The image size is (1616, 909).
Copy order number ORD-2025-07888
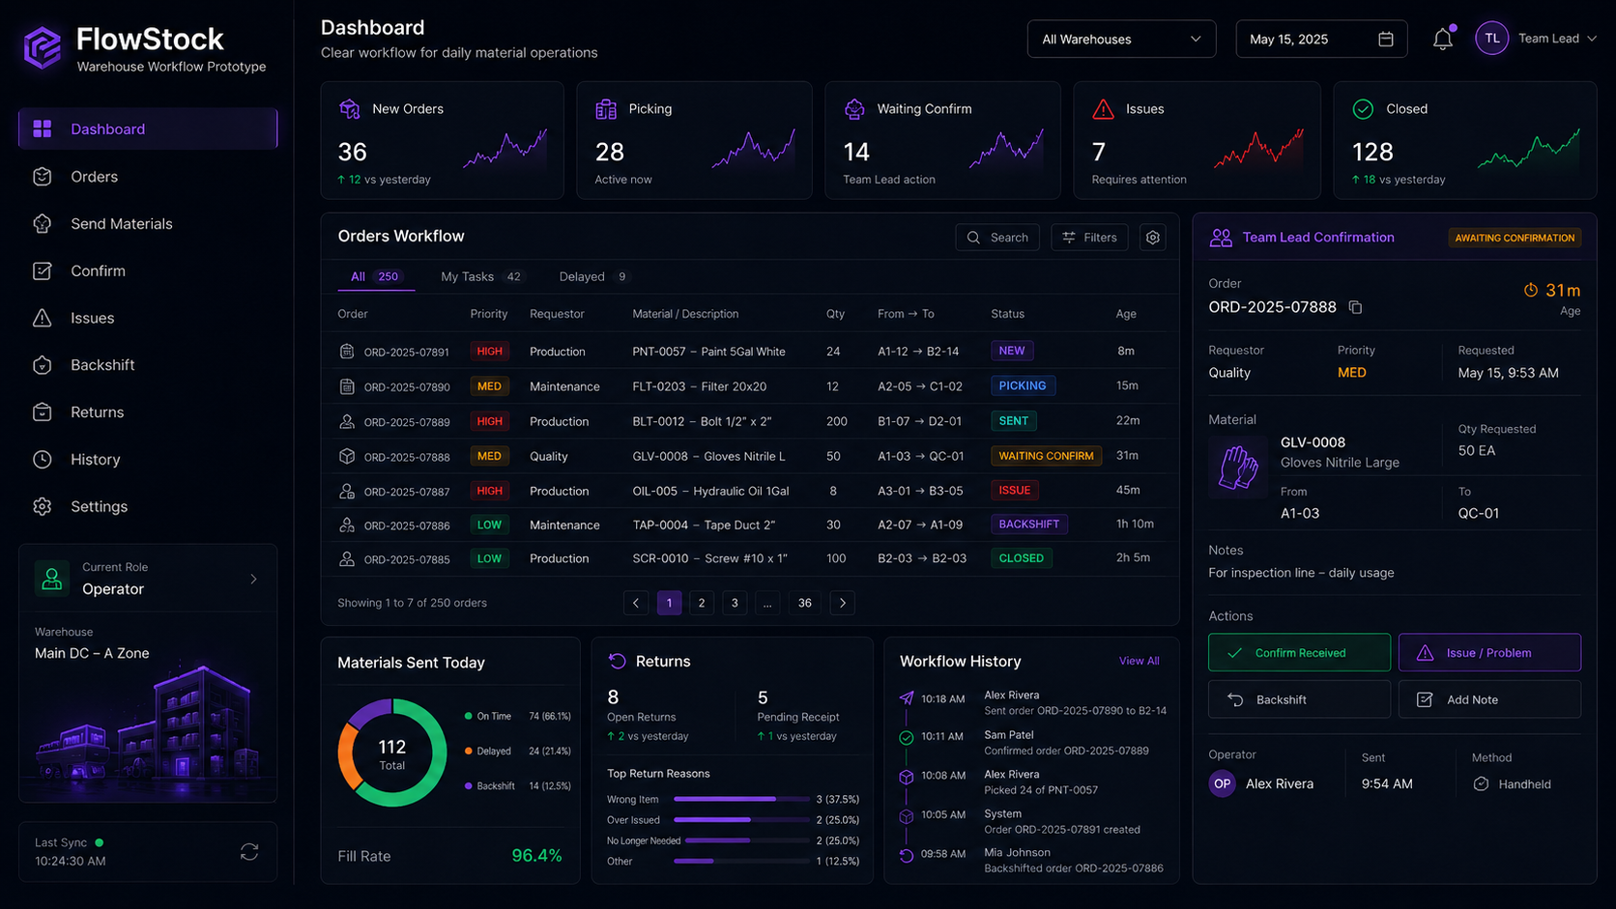point(1356,307)
